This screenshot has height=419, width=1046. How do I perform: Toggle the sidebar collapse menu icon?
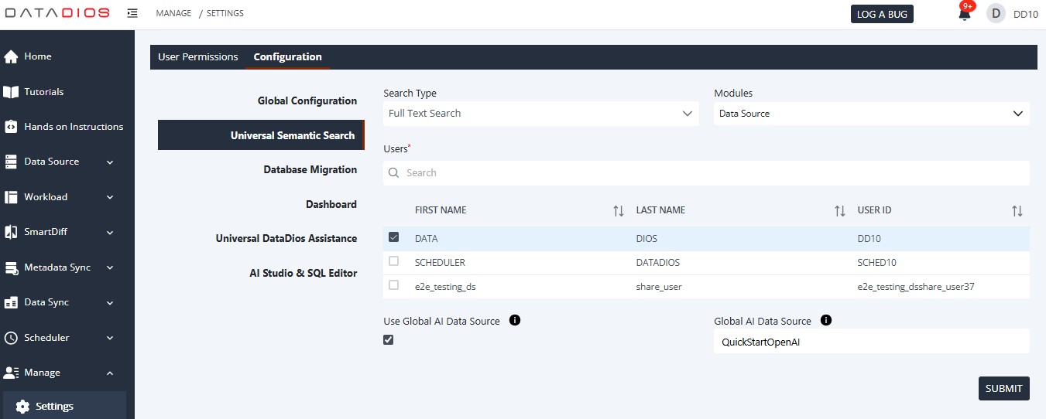tap(132, 13)
